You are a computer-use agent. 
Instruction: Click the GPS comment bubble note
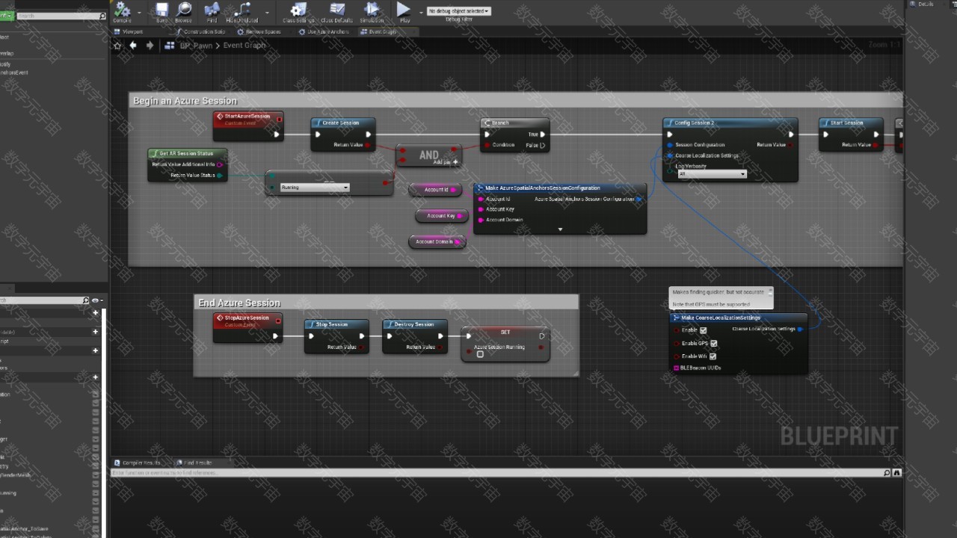tap(721, 298)
